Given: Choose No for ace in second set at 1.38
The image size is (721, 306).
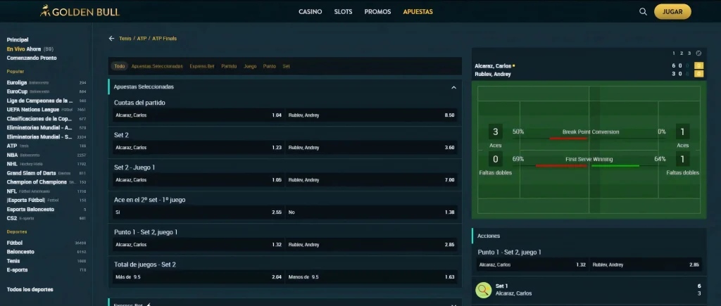Looking at the screenshot, I should point(371,212).
